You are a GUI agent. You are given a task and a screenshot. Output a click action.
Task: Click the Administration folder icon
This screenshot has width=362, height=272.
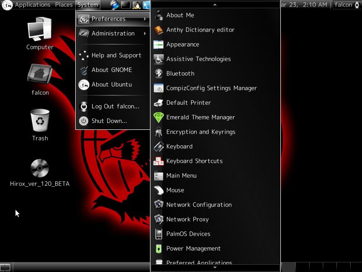click(83, 33)
